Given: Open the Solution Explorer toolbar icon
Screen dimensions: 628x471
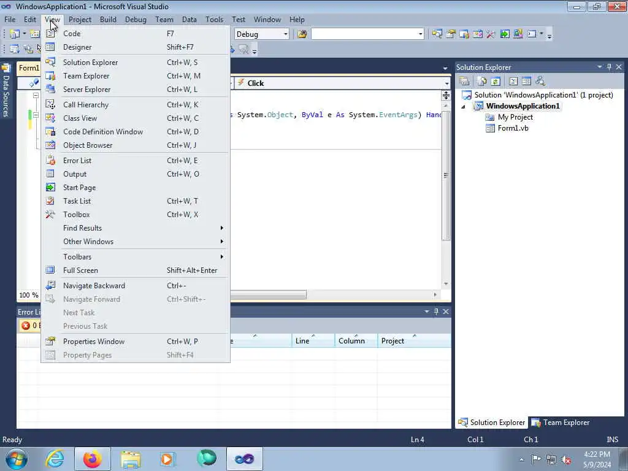Looking at the screenshot, I should coord(437,34).
